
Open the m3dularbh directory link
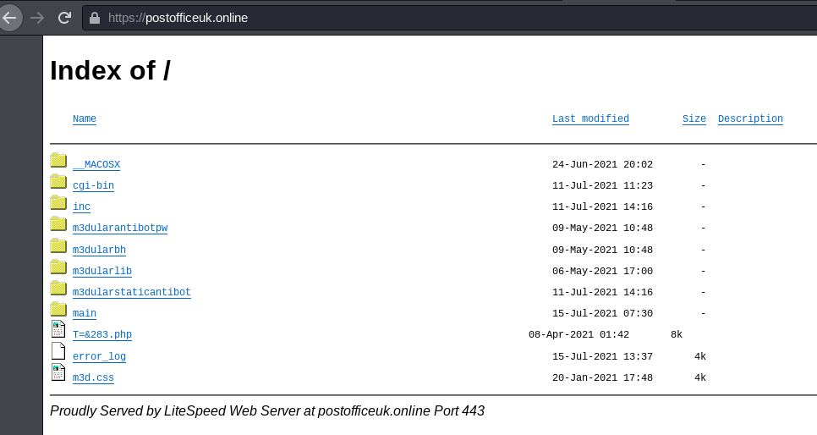99,250
